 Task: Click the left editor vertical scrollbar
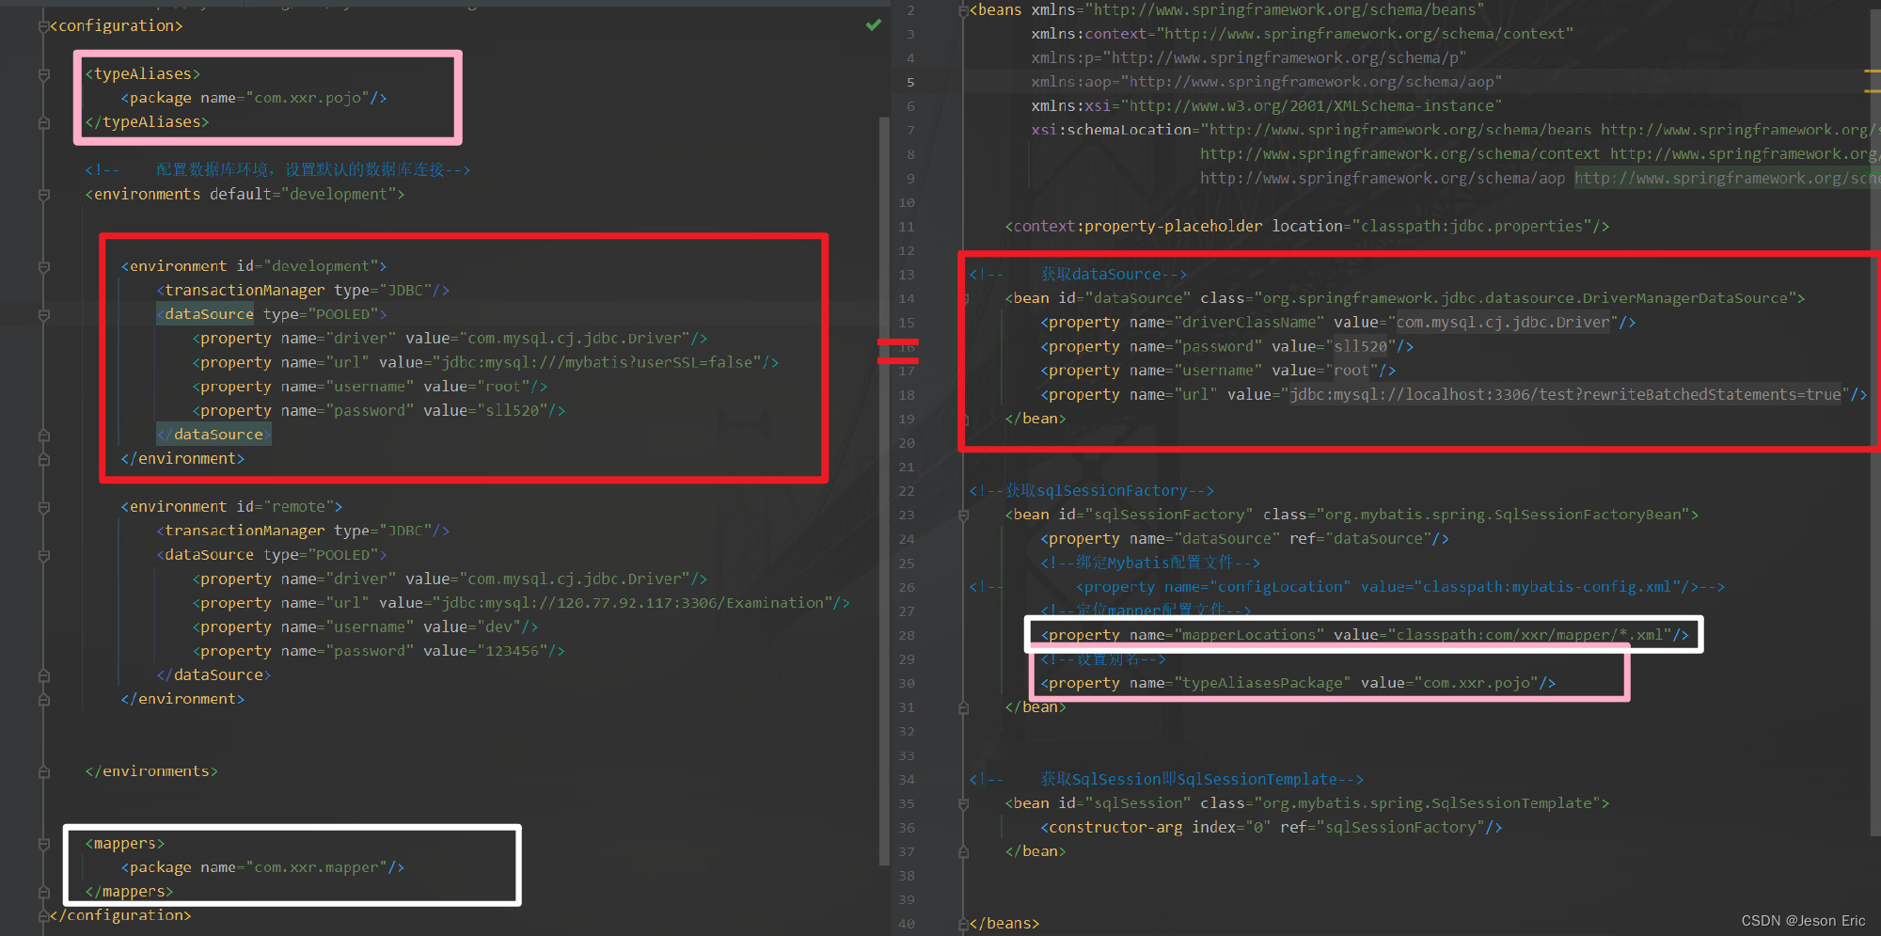click(883, 489)
